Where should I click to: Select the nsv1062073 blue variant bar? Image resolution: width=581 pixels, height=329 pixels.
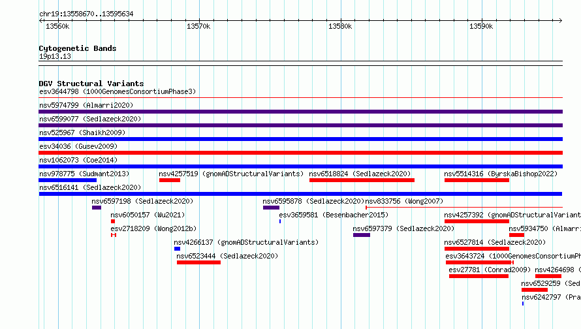click(x=300, y=166)
